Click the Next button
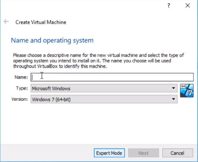The image size is (198, 162). pyautogui.click(x=143, y=153)
